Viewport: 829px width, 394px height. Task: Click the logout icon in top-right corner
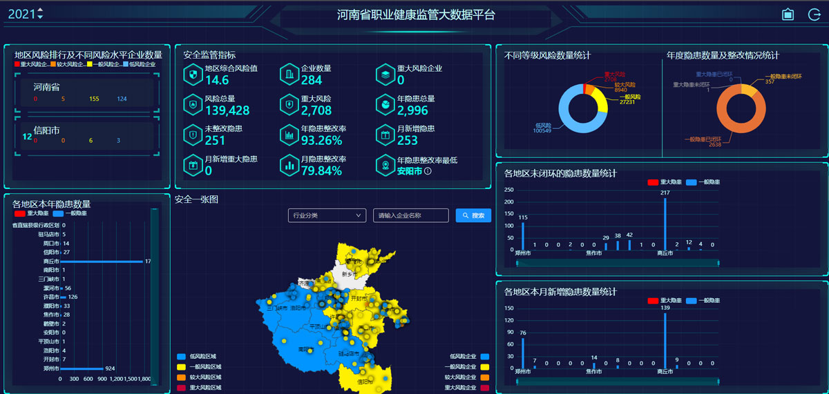pos(814,14)
